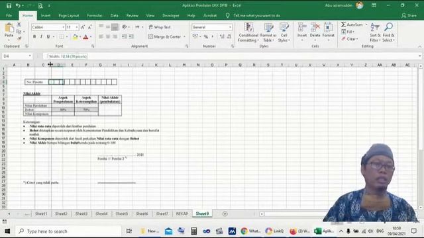
Task: Click the Share button
Action: tap(409, 16)
